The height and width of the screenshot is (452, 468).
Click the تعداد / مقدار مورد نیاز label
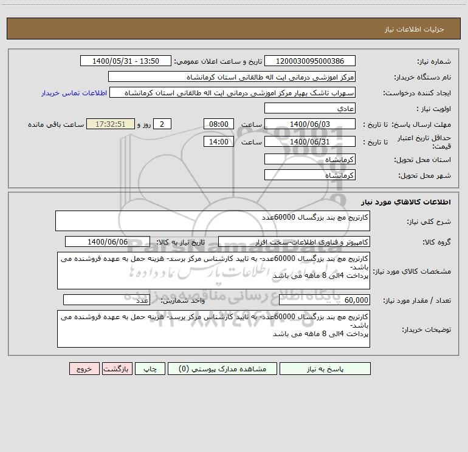click(x=417, y=300)
